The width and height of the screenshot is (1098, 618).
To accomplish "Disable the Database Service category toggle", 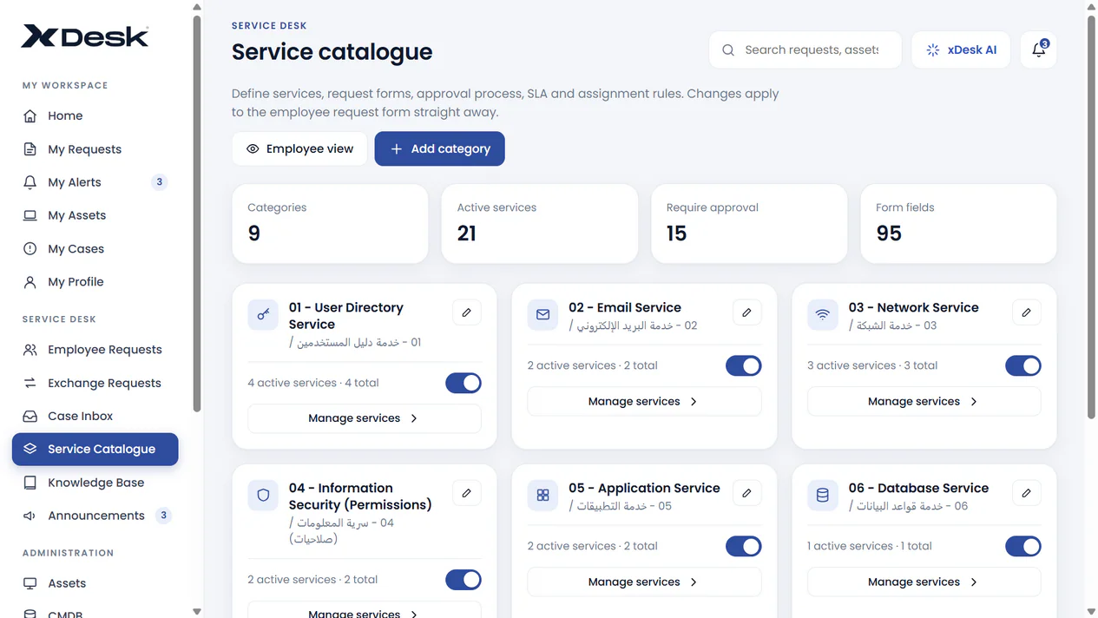I will [x=1023, y=546].
